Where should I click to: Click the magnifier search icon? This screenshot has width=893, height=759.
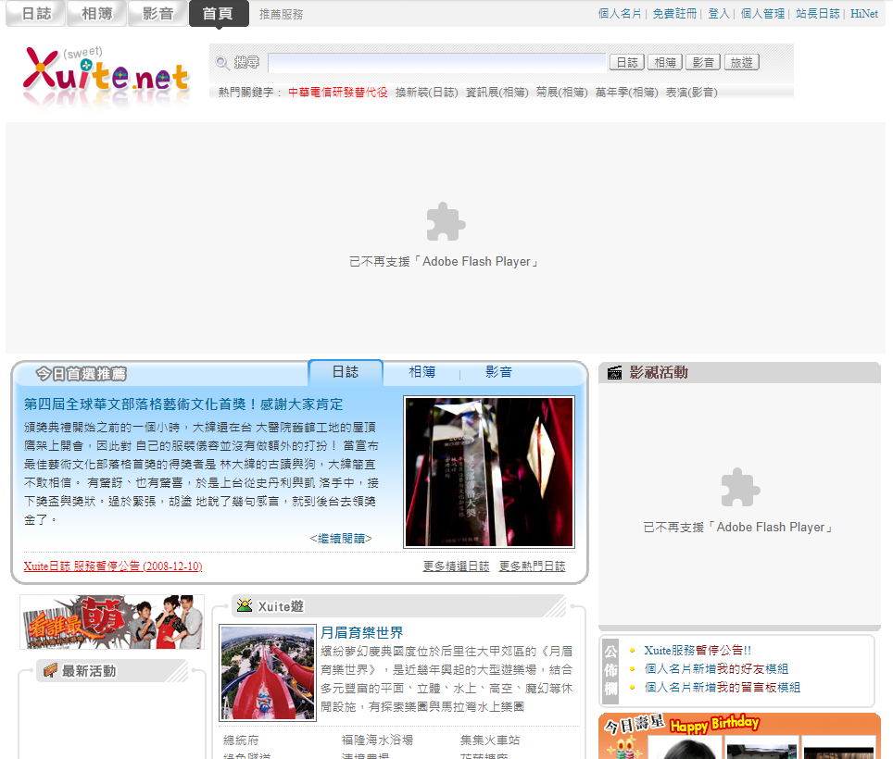[x=222, y=63]
